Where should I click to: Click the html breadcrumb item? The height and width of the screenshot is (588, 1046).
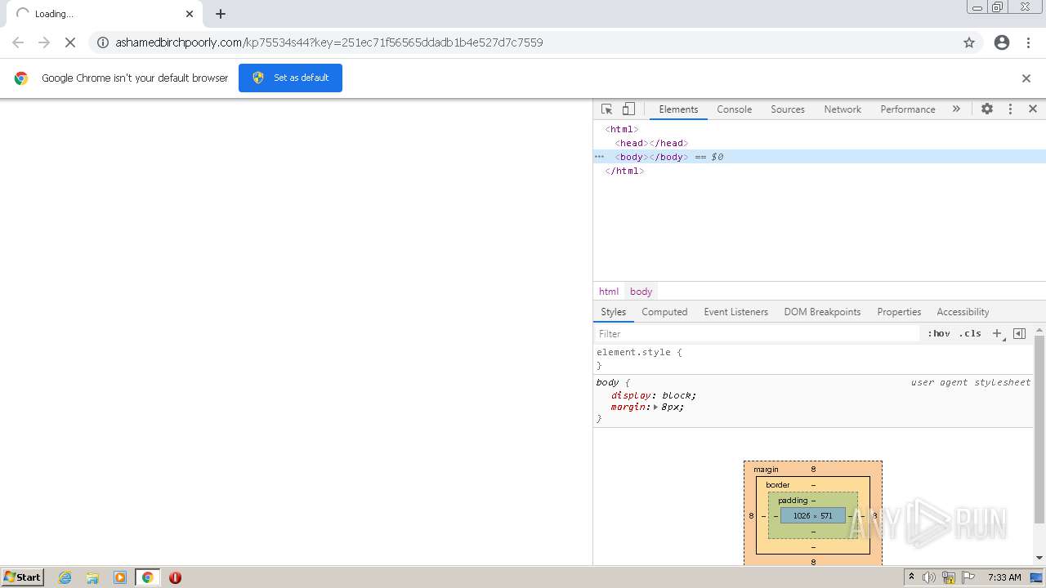(x=609, y=292)
